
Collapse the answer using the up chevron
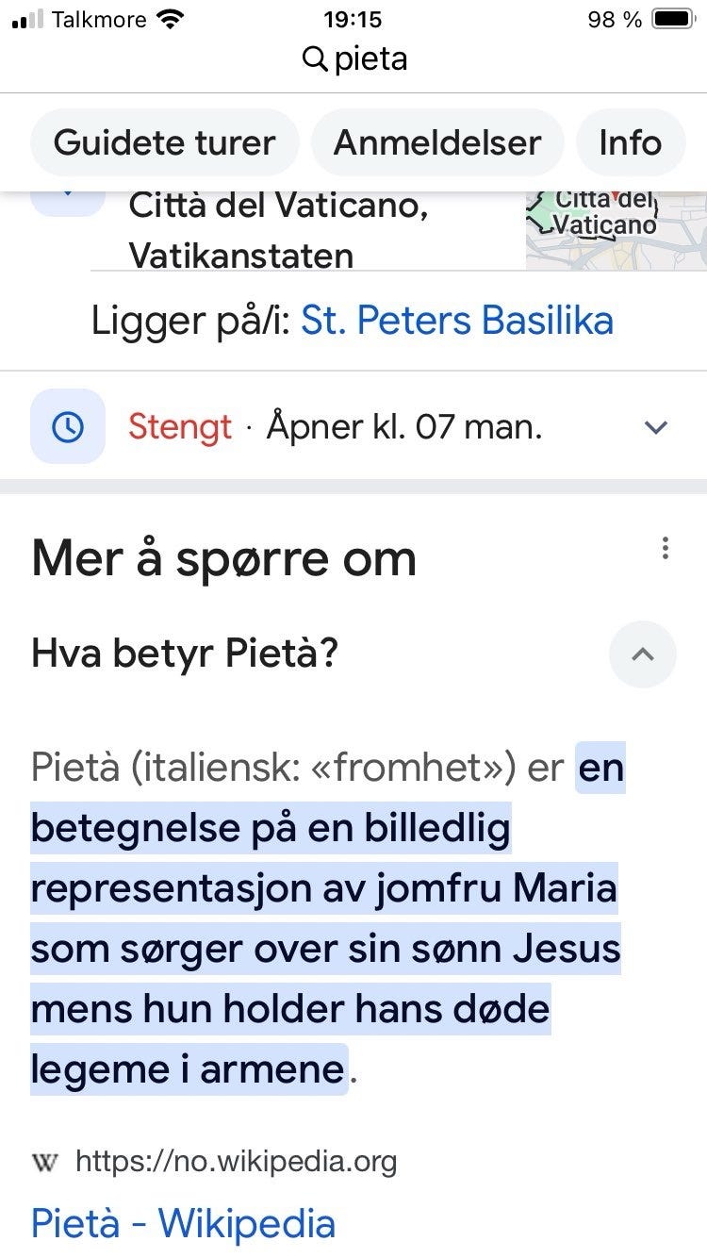click(x=643, y=654)
